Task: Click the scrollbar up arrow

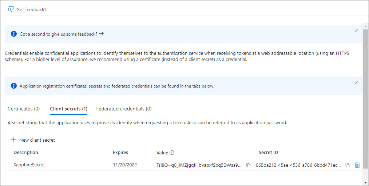Action: 366,26
